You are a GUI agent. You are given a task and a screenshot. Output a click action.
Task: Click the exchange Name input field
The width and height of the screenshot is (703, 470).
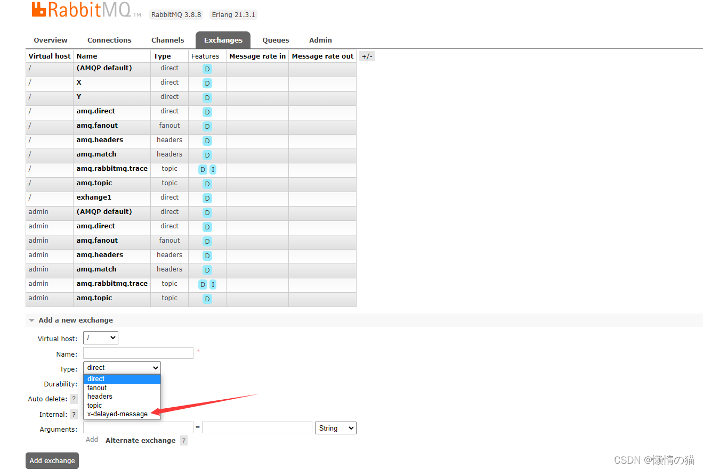coord(138,353)
